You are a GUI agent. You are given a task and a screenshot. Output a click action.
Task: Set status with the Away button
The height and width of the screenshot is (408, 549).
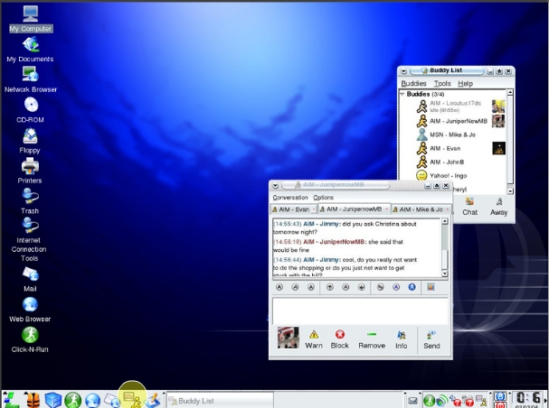tap(498, 207)
